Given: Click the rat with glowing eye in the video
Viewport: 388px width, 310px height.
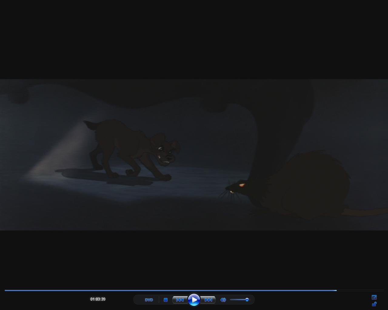Looking at the screenshot, I should [291, 185].
